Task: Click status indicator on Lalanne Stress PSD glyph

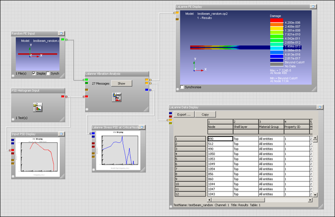Action: (94, 170)
